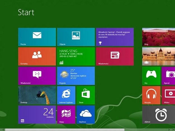
Task: Click the horizontal scrollbar thumb
Action: (x=65, y=130)
